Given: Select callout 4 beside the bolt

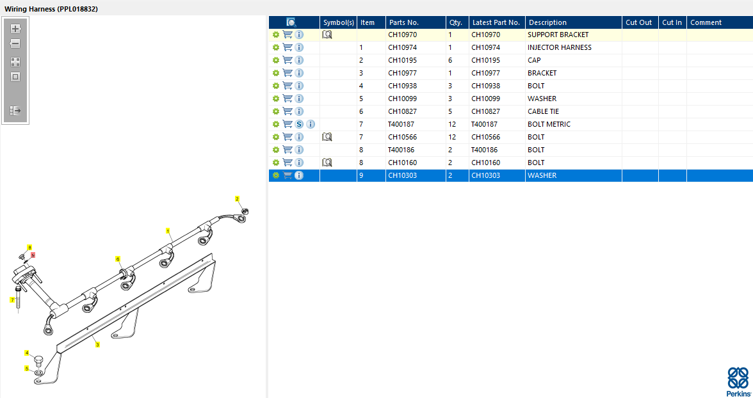Looking at the screenshot, I should click(x=27, y=353).
